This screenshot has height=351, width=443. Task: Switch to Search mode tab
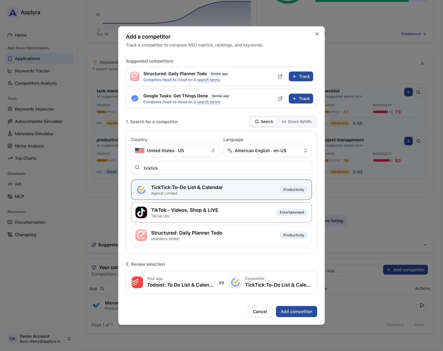264,122
